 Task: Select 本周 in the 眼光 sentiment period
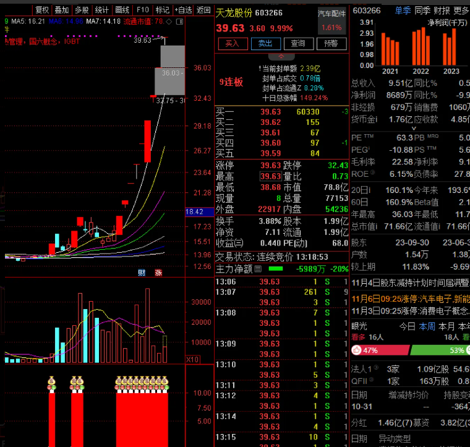click(427, 326)
